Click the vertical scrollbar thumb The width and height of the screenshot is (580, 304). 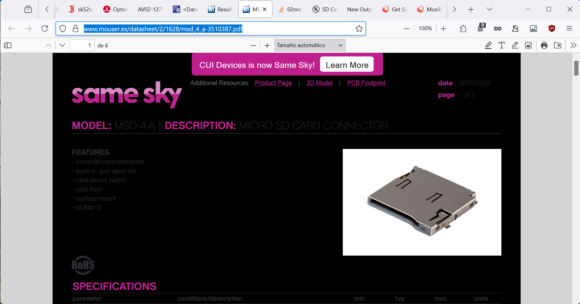pyautogui.click(x=576, y=68)
